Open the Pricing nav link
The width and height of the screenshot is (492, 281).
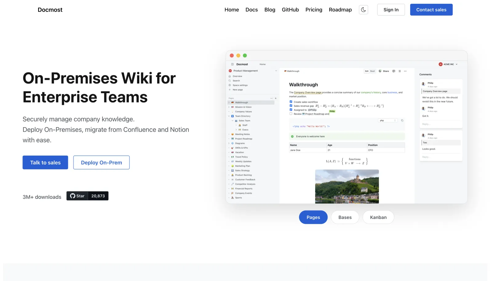[x=314, y=10]
